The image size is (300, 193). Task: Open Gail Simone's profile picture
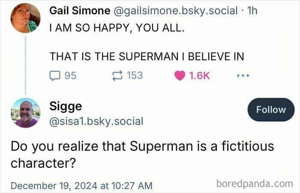25,18
